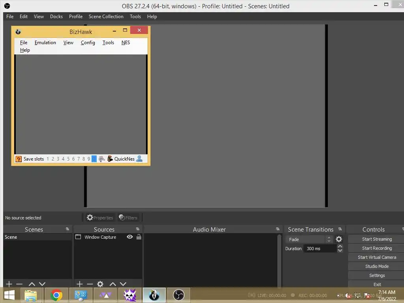404x303 pixels.
Task: Move source up arrow
Action: [113, 284]
